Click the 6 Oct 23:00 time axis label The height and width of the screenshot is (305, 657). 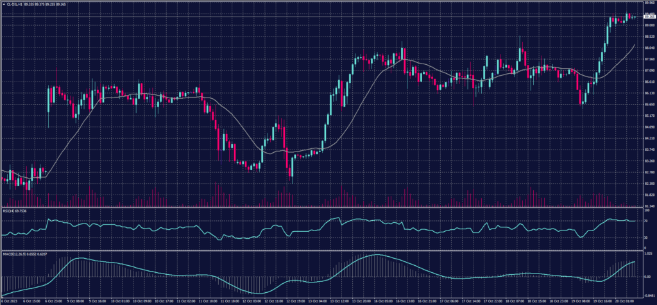[x=53, y=301]
